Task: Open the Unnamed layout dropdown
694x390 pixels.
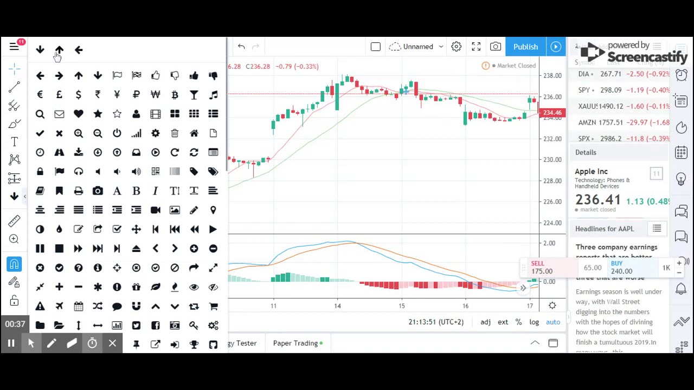Action: (x=416, y=47)
